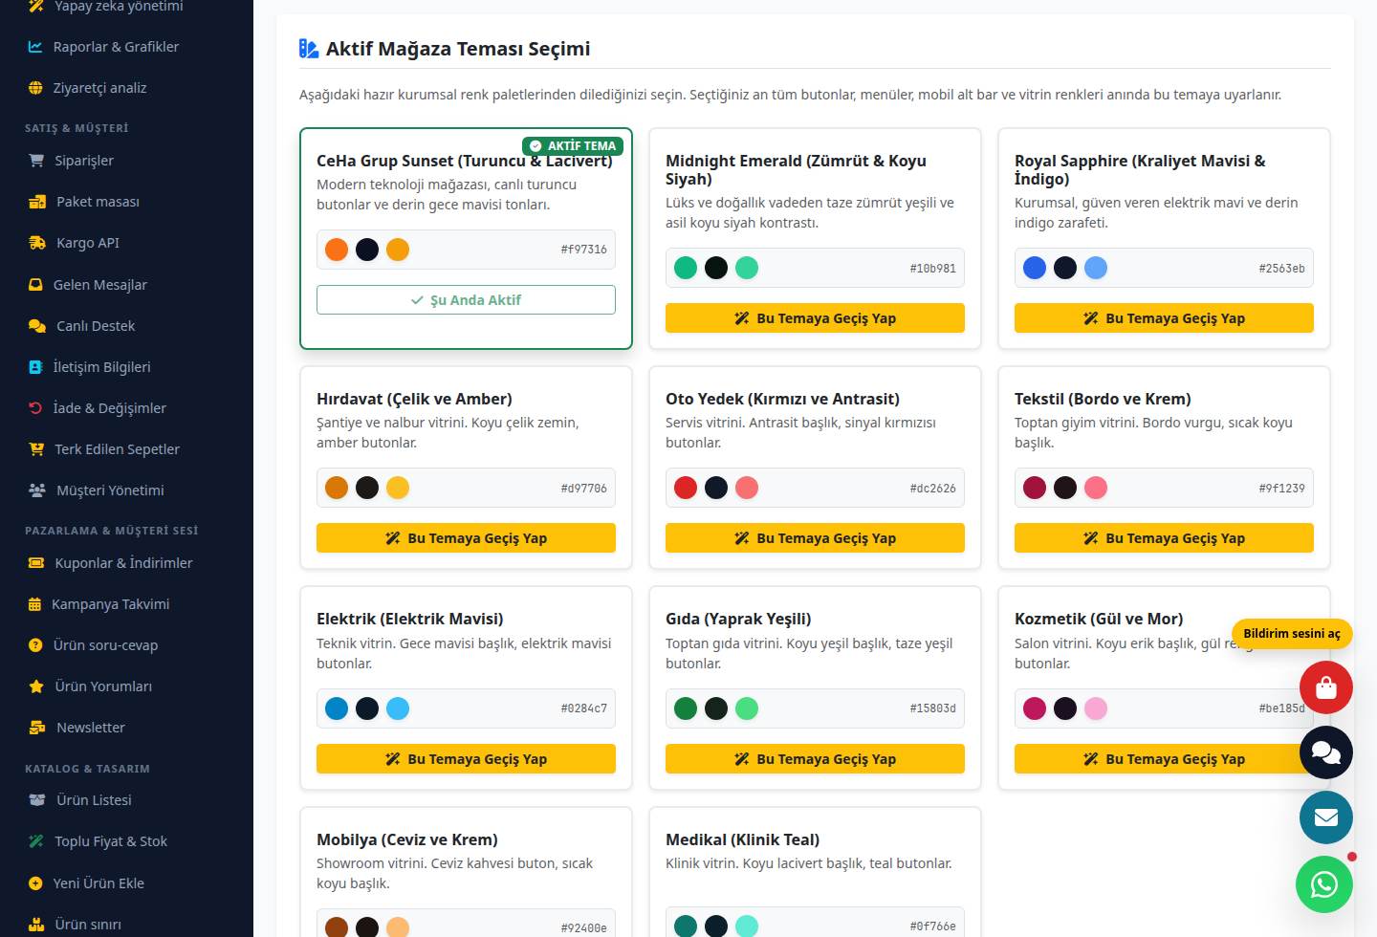Image resolution: width=1377 pixels, height=937 pixels.
Task: Apply Tekstil theme with Geçiş Yap
Action: (x=1164, y=538)
